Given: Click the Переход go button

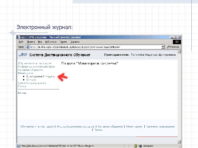Looking at the screenshot, I should click(x=173, y=47).
